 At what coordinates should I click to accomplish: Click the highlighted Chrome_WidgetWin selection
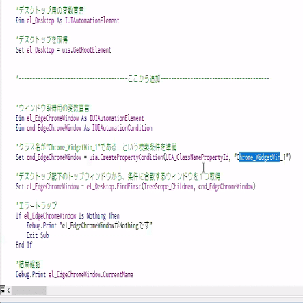click(x=259, y=157)
